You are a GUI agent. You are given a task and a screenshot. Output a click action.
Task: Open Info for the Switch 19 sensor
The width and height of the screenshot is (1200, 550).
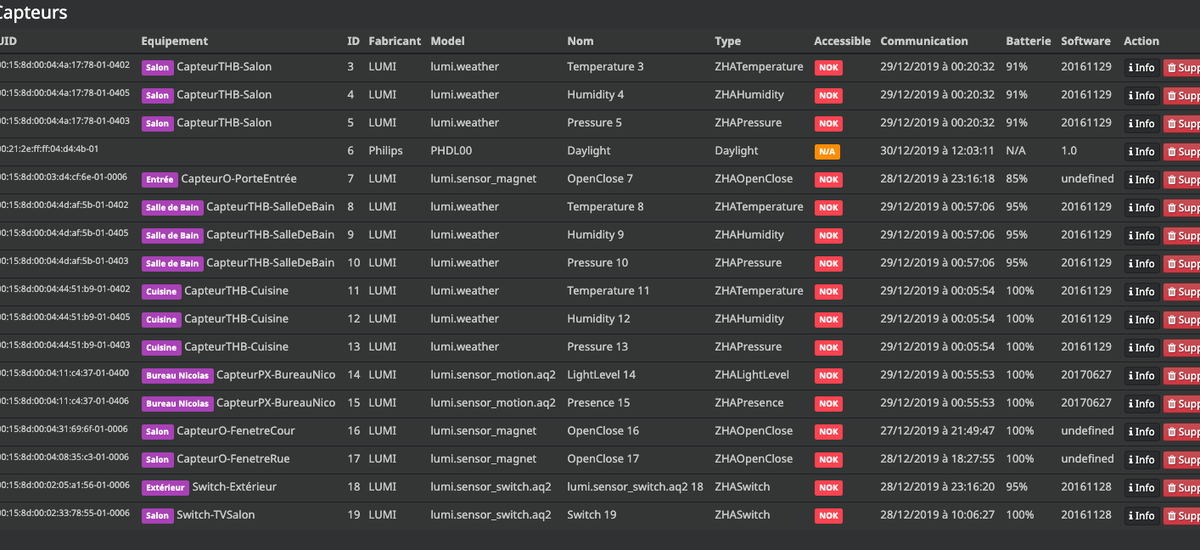1142,516
